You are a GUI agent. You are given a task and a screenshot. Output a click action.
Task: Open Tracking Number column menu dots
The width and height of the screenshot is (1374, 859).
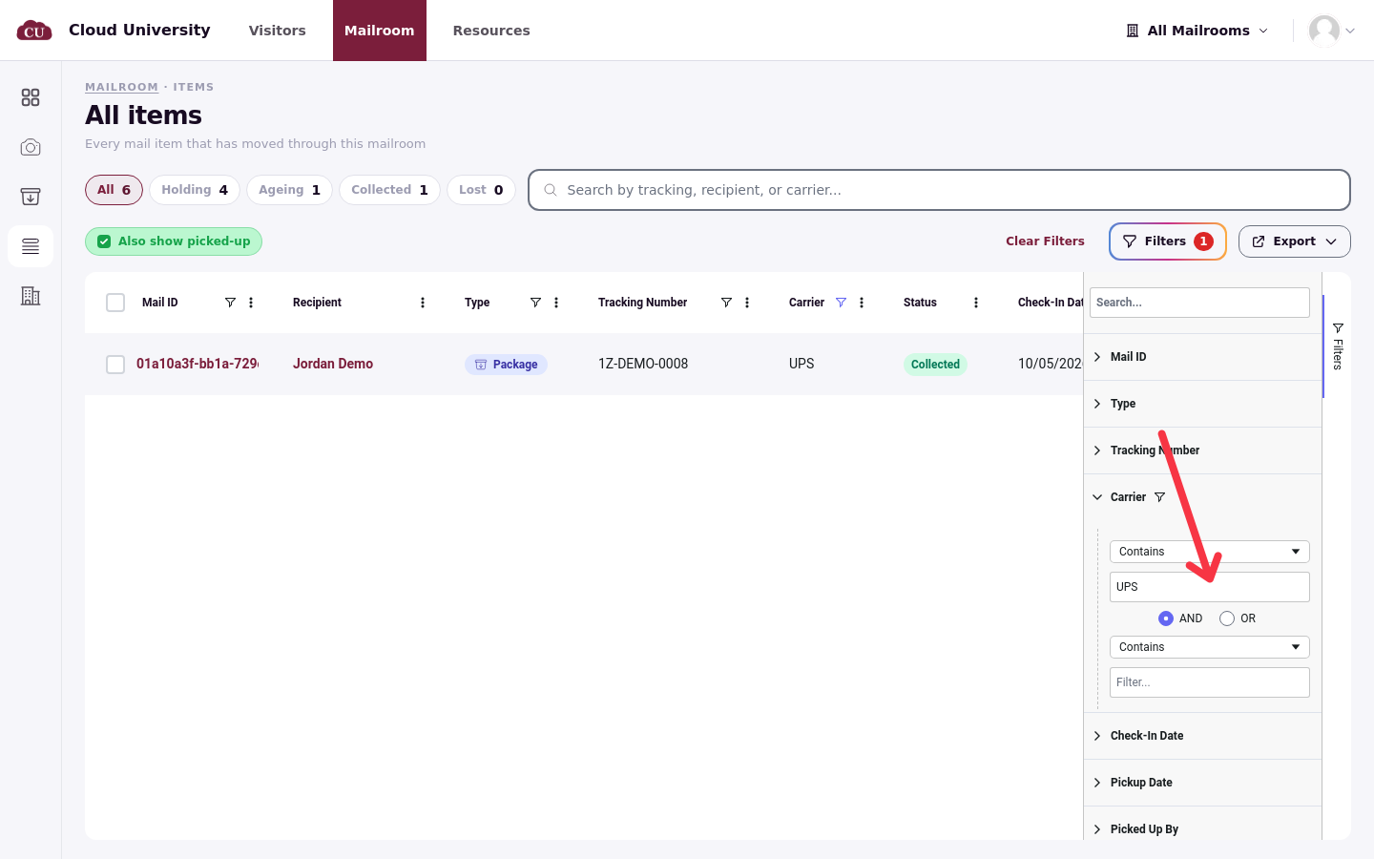click(x=747, y=303)
